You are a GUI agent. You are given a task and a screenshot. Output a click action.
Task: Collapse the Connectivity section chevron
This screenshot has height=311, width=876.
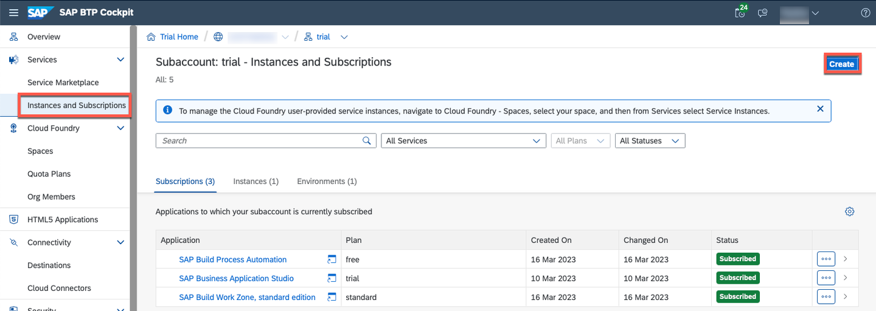pos(120,242)
